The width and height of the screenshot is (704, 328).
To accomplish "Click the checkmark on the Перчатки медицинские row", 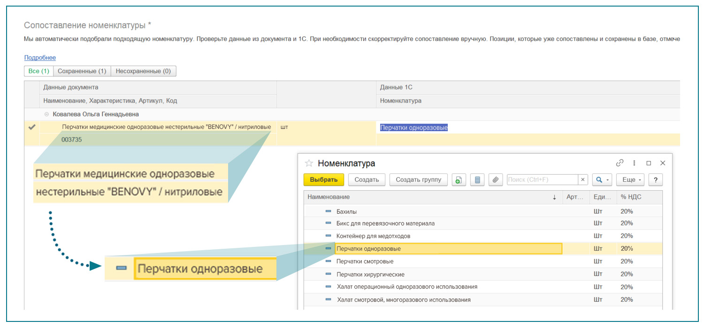I will click(32, 127).
